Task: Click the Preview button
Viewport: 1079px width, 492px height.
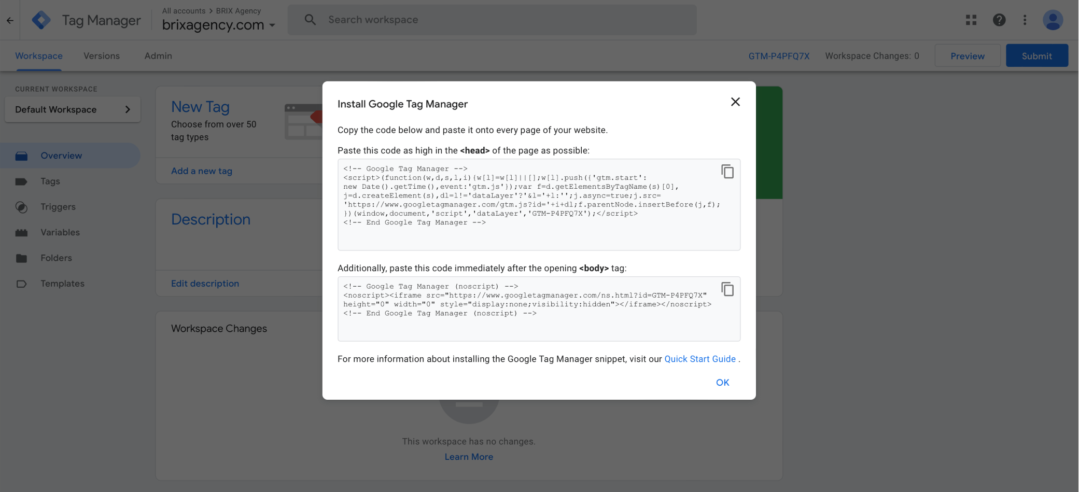Action: 968,55
